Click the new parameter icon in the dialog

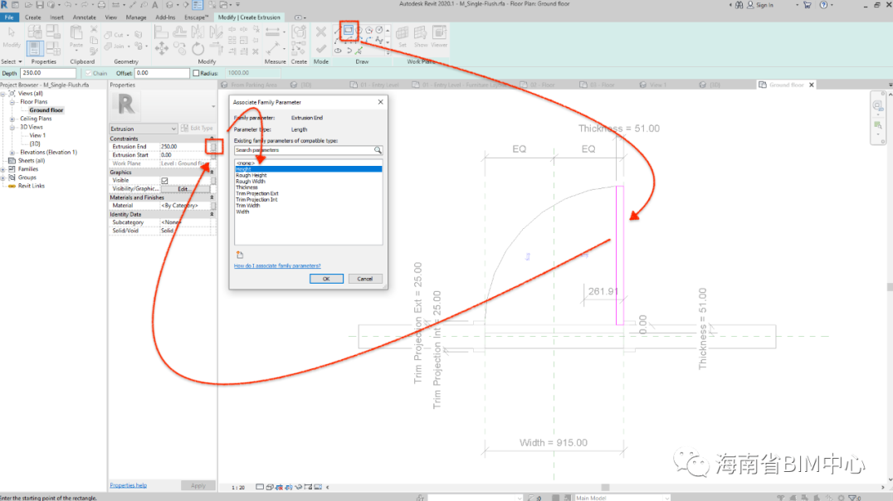click(239, 255)
